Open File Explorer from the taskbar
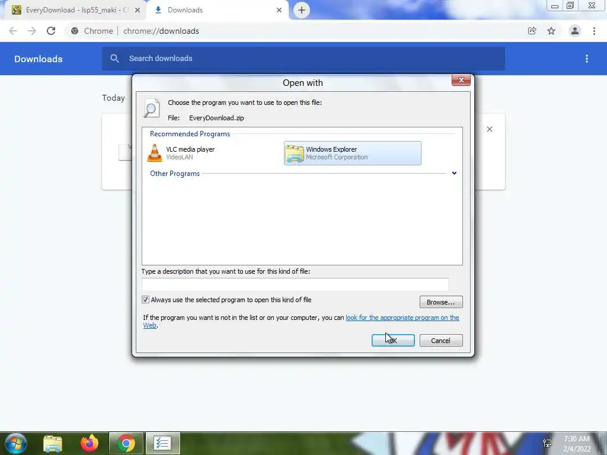Image resolution: width=607 pixels, height=455 pixels. pyautogui.click(x=53, y=443)
